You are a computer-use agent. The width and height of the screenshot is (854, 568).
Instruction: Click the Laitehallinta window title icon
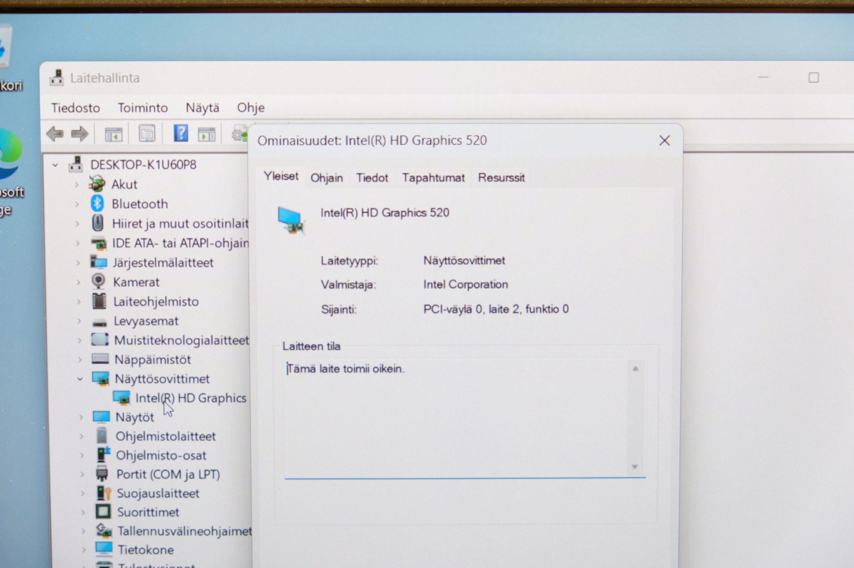click(x=57, y=78)
